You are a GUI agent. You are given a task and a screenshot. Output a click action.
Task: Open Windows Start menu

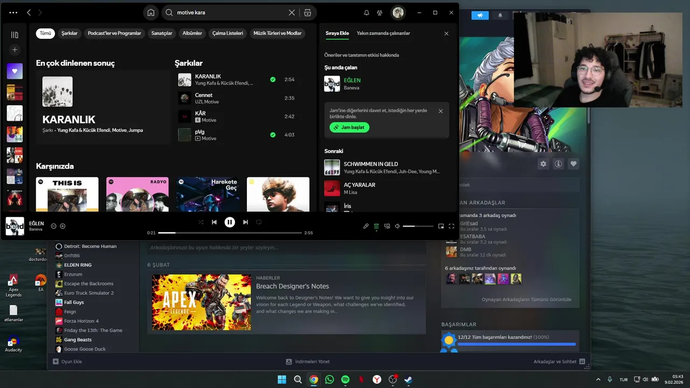pyautogui.click(x=282, y=379)
